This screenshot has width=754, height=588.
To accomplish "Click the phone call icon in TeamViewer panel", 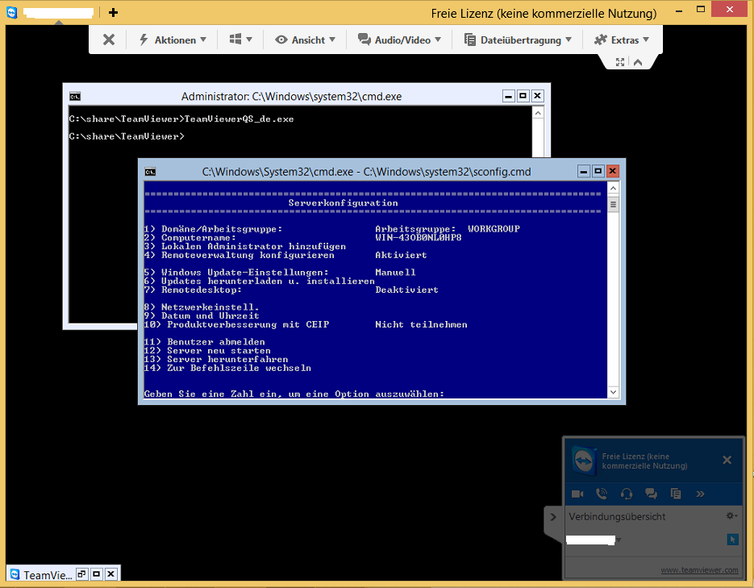I will (x=602, y=494).
